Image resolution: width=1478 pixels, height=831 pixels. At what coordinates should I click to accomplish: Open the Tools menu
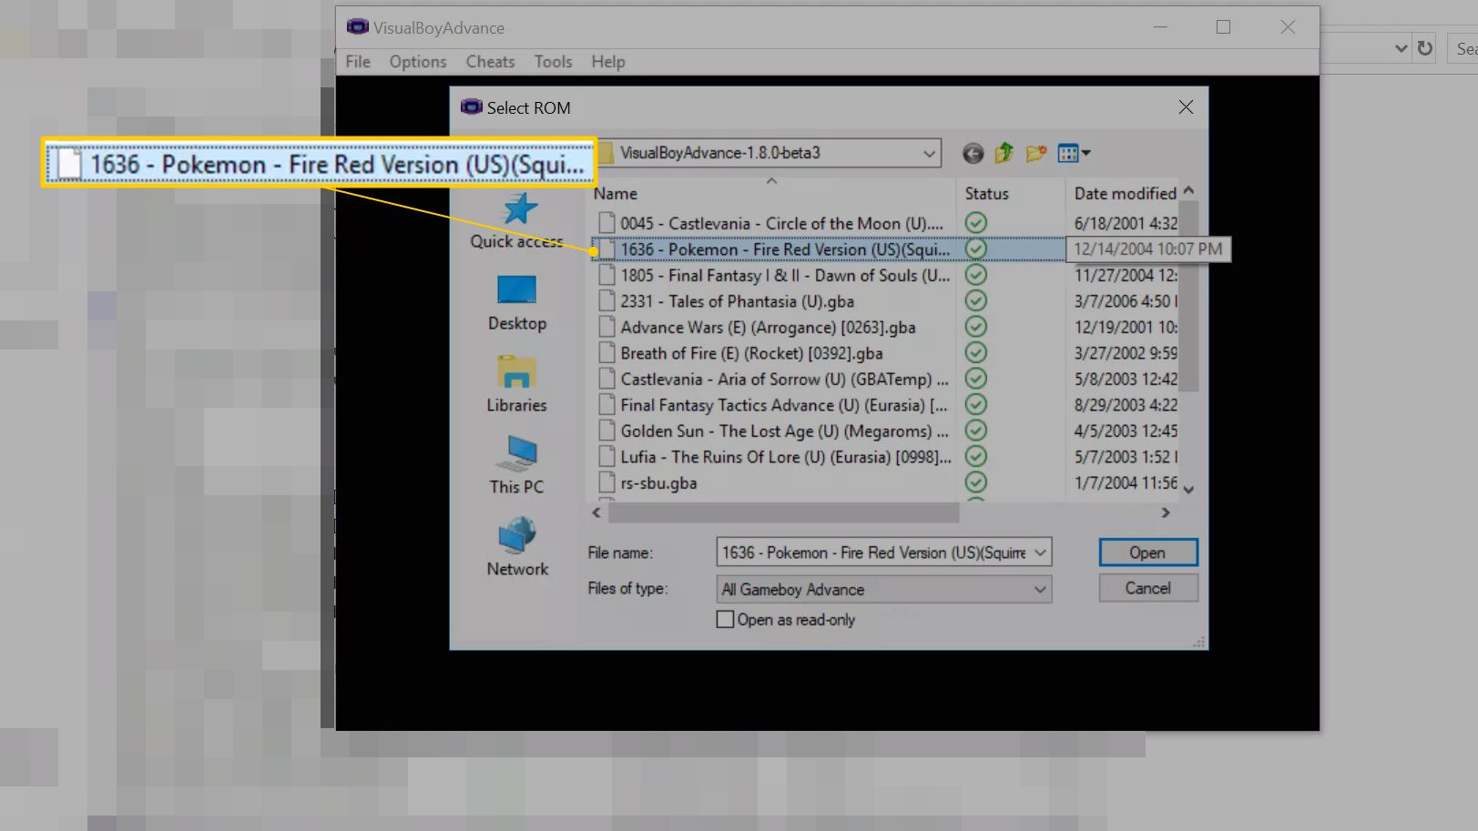[x=553, y=62]
